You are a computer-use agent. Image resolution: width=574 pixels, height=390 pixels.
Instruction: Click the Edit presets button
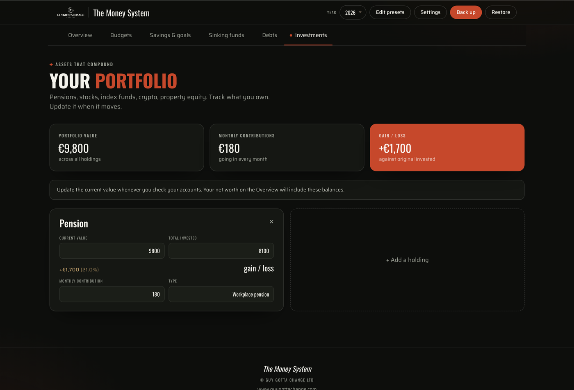tap(390, 12)
